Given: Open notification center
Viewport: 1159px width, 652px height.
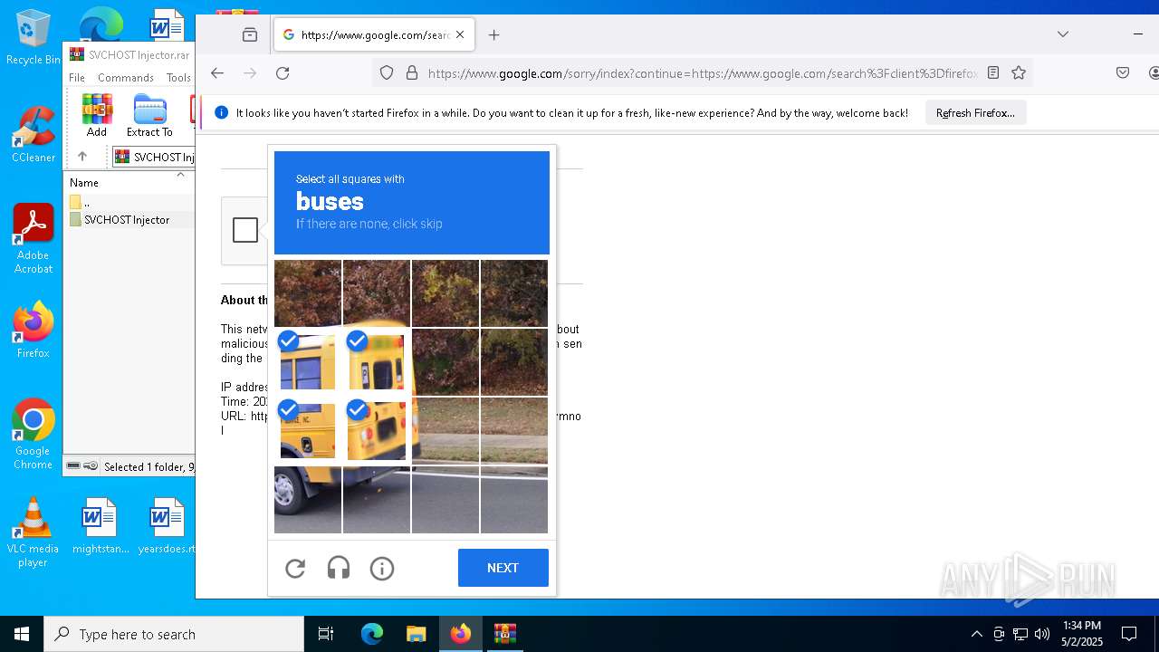Looking at the screenshot, I should tap(1129, 634).
